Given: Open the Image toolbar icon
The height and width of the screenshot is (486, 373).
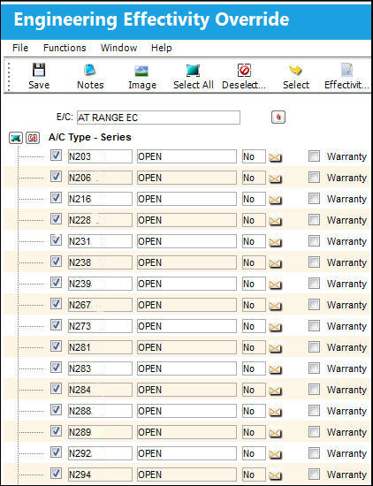Looking at the screenshot, I should [x=141, y=71].
